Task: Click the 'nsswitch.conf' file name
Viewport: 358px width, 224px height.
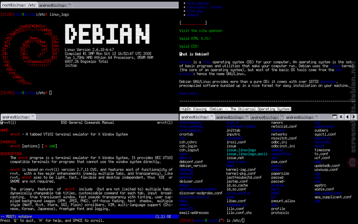Action: [284, 138]
